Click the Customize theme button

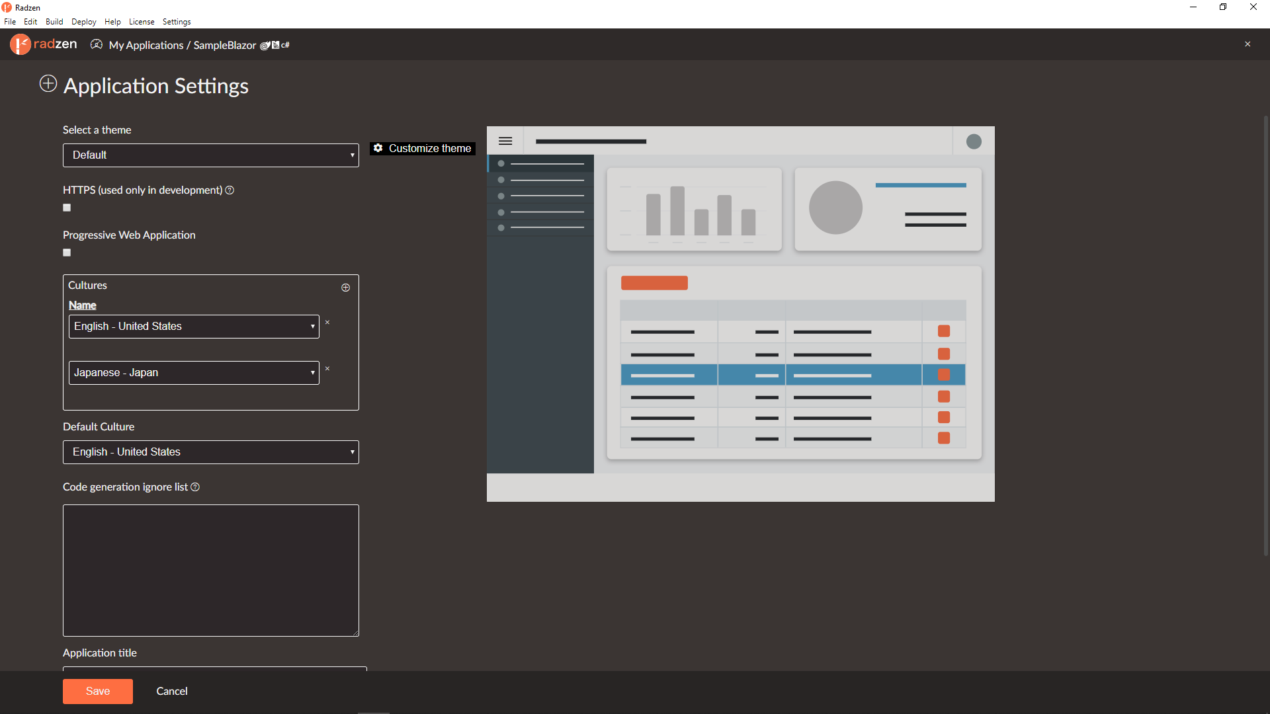click(423, 149)
